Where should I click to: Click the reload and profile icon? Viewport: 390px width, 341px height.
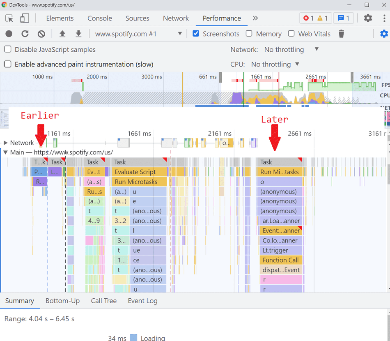pyautogui.click(x=25, y=34)
